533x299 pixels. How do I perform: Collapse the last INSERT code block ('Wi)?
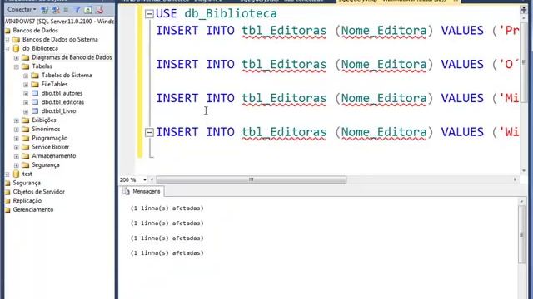pyautogui.click(x=149, y=132)
